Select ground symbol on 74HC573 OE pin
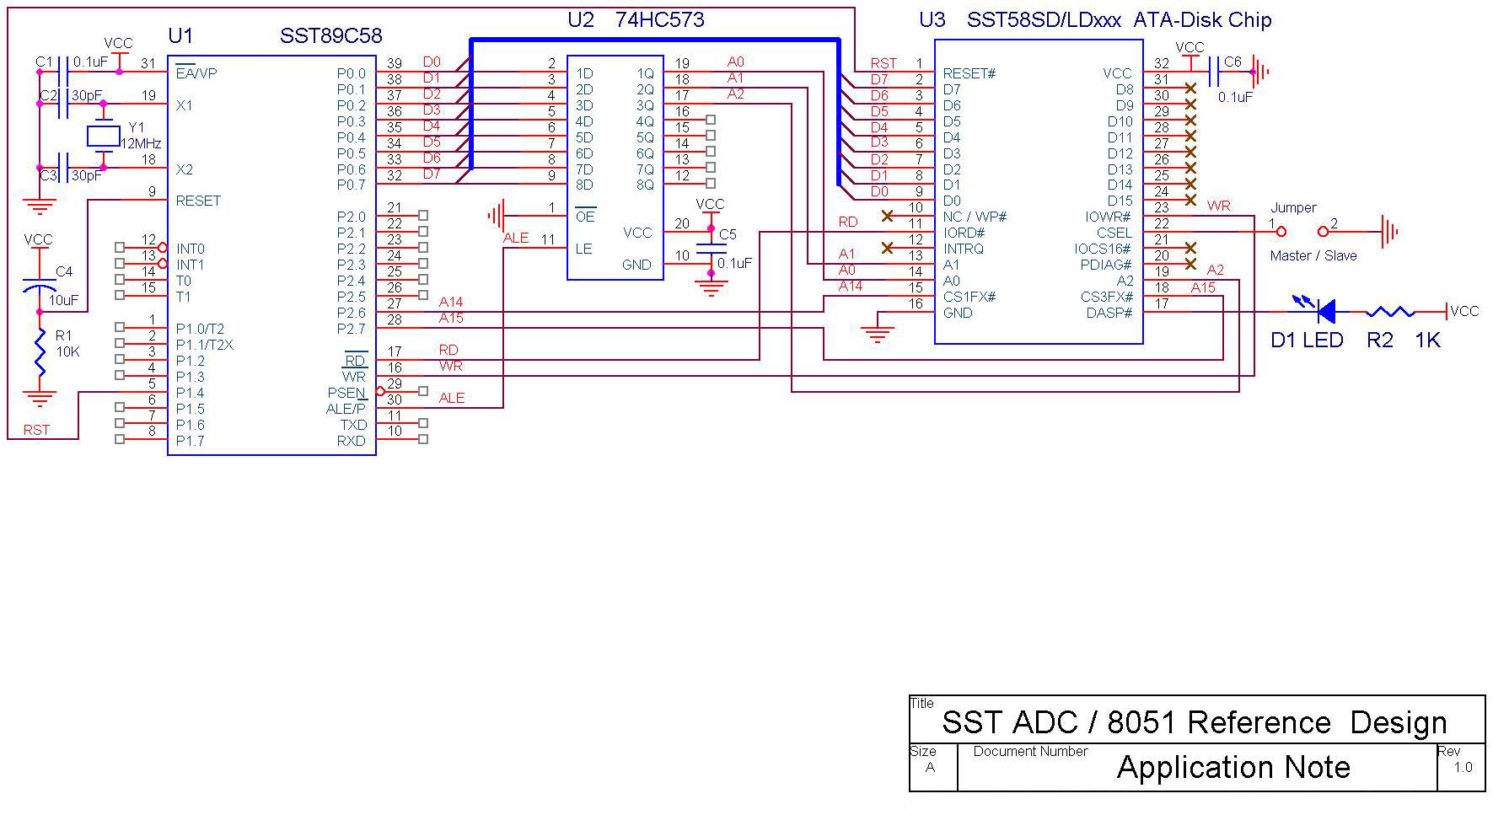This screenshot has height=815, width=1493. pyautogui.click(x=496, y=216)
